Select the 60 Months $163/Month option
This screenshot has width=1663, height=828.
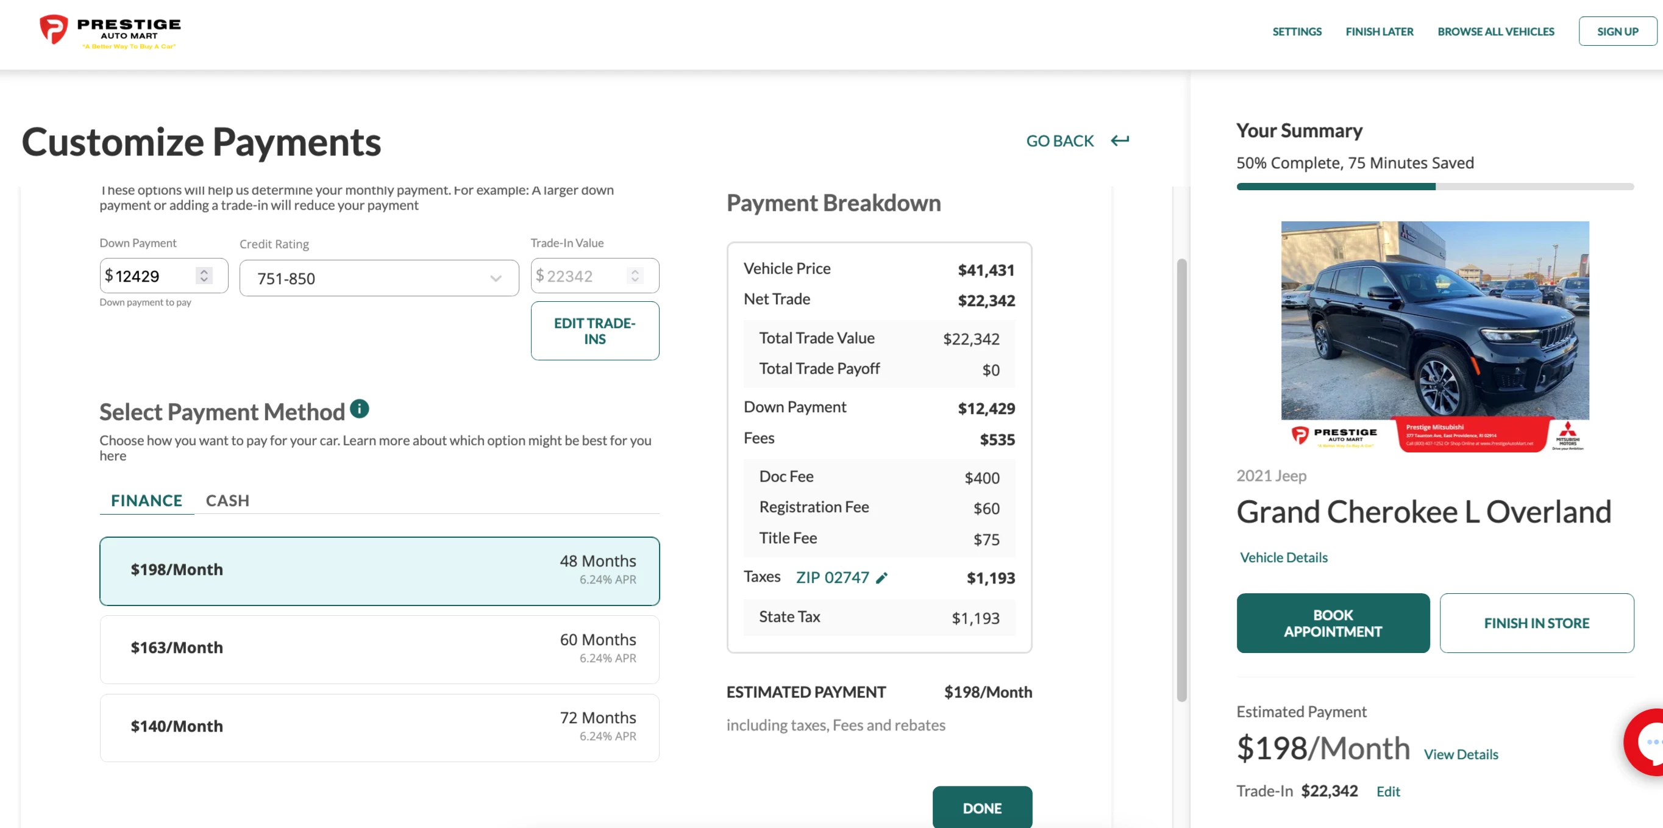(380, 649)
